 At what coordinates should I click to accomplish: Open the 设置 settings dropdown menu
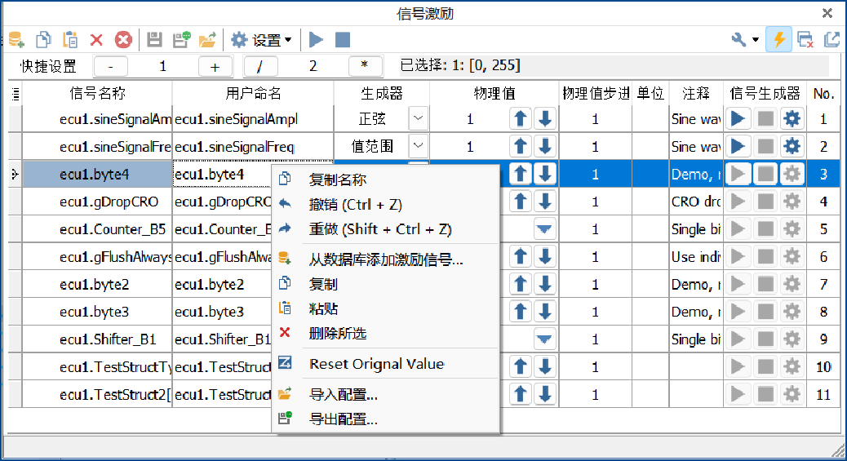261,40
